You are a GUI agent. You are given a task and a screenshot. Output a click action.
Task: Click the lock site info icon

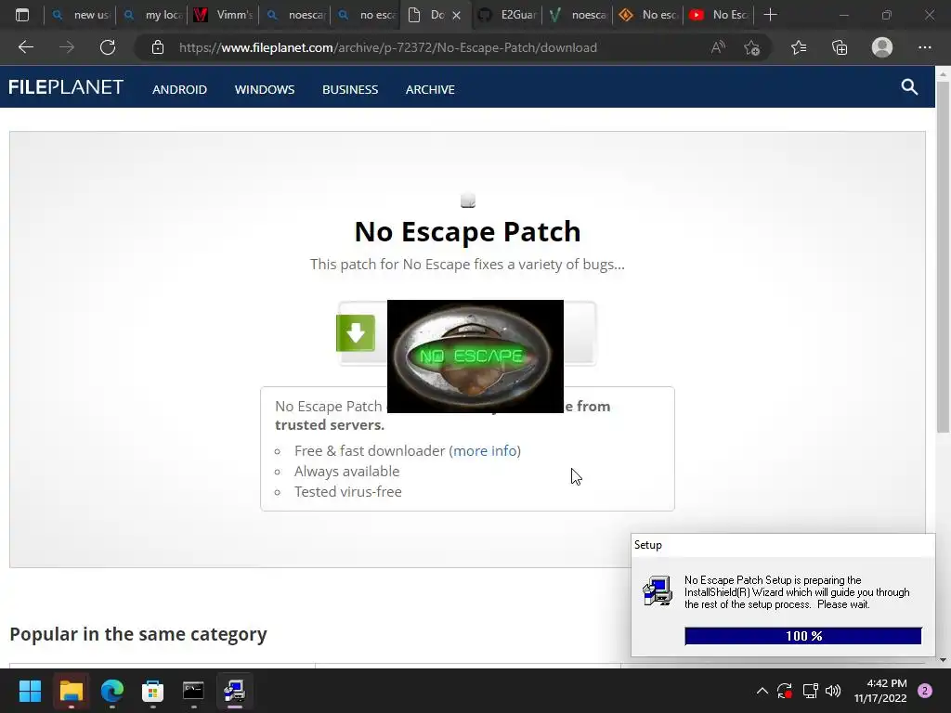(158, 47)
